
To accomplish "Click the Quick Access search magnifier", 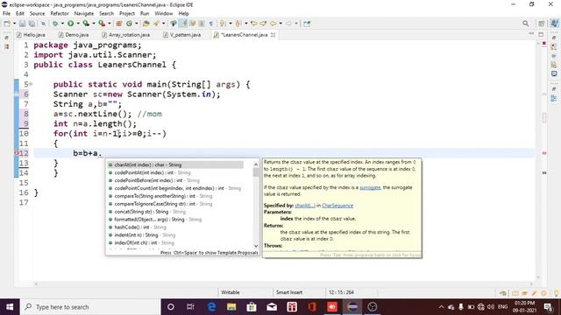I will point(525,24).
